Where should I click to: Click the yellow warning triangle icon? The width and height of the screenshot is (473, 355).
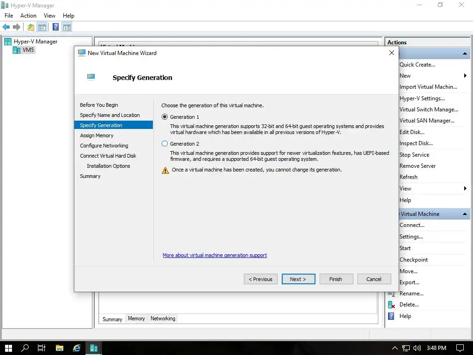(165, 170)
